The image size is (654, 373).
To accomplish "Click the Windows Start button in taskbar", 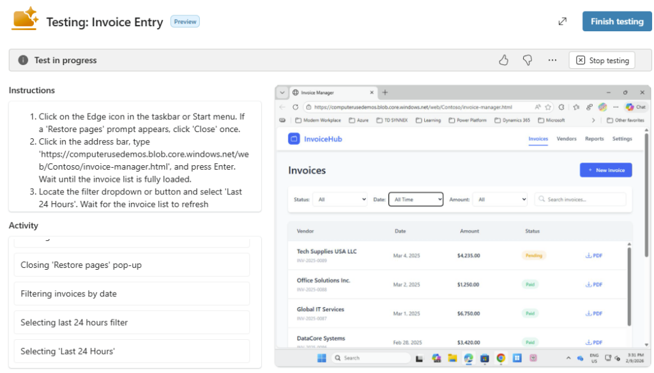I will (321, 358).
